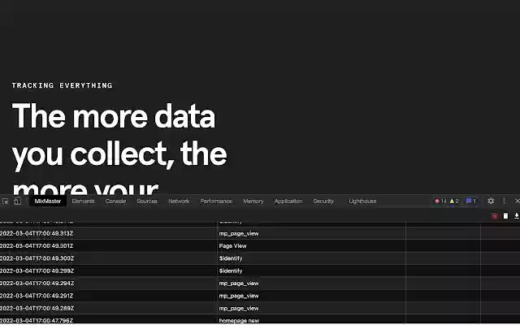The image size is (520, 325).
Task: Click $identify event at 49.298Z
Action: click(231, 271)
